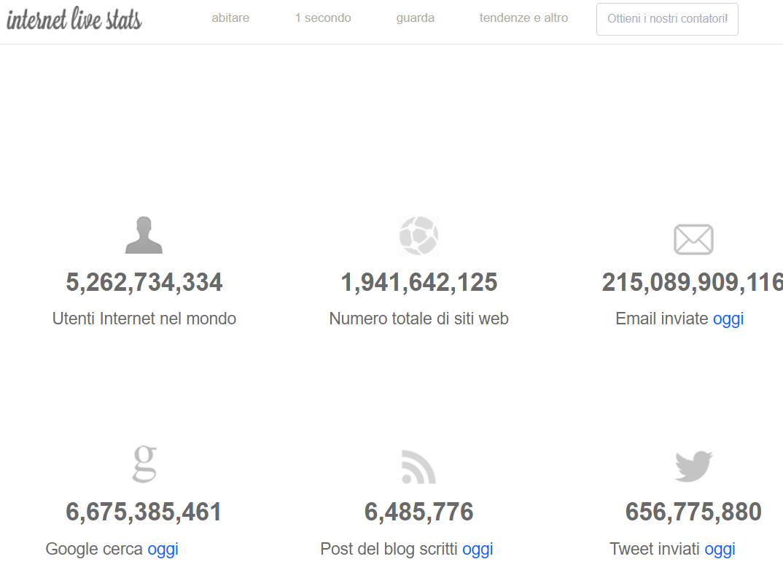Viewport: 783px width, 578px height.
Task: Select the 1,941,642,125 websites counter
Action: click(419, 282)
